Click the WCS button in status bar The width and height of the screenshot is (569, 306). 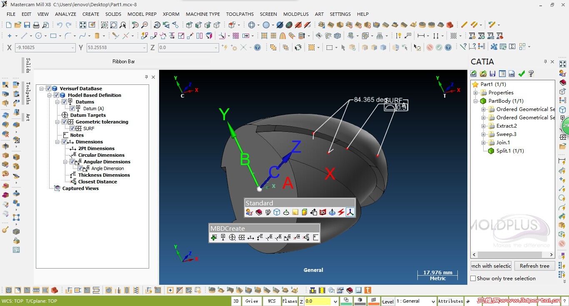point(272,301)
